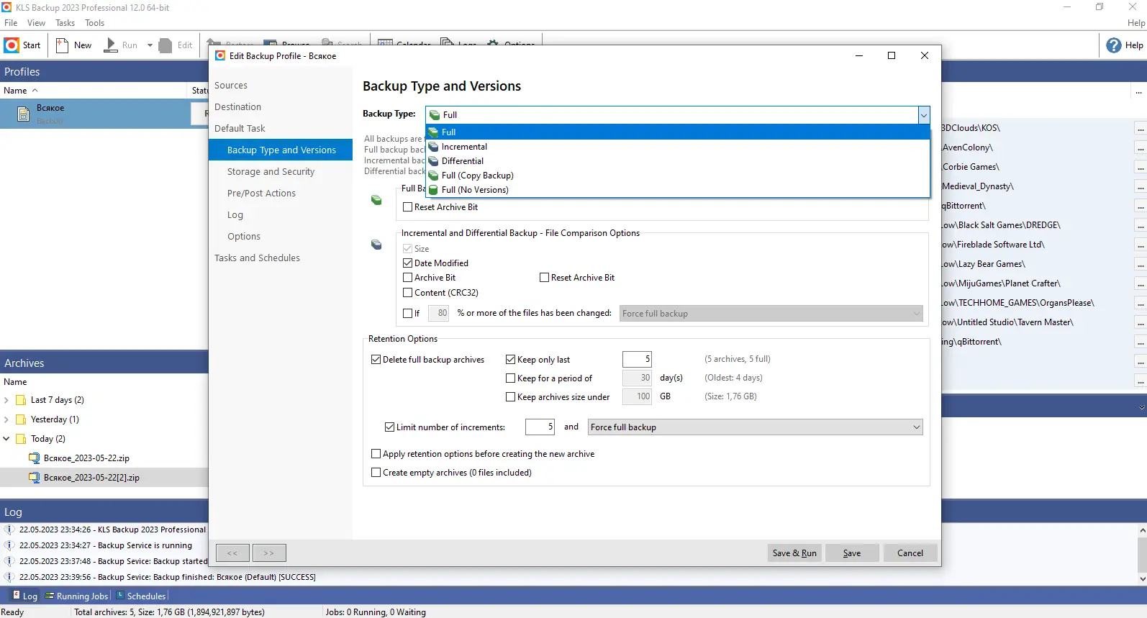Enable Keep archives size under checkbox
The width and height of the screenshot is (1147, 618).
[511, 397]
